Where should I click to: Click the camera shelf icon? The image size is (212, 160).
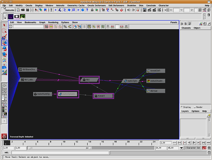[16, 17]
